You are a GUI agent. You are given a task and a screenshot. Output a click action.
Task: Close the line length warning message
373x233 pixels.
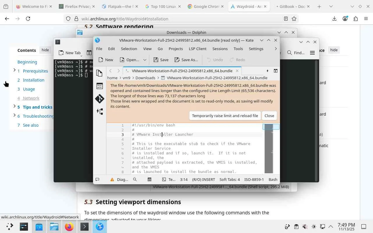(x=269, y=116)
